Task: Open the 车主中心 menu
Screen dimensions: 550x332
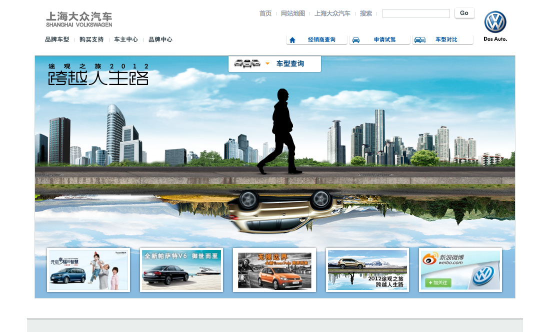Action: [126, 39]
